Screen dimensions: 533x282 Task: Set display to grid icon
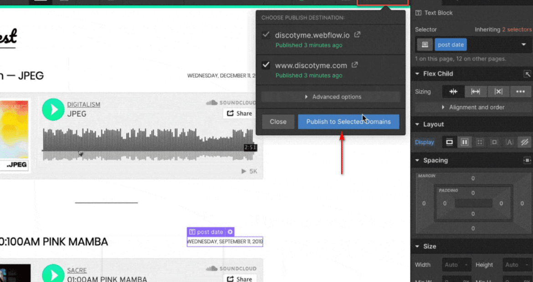tap(480, 142)
